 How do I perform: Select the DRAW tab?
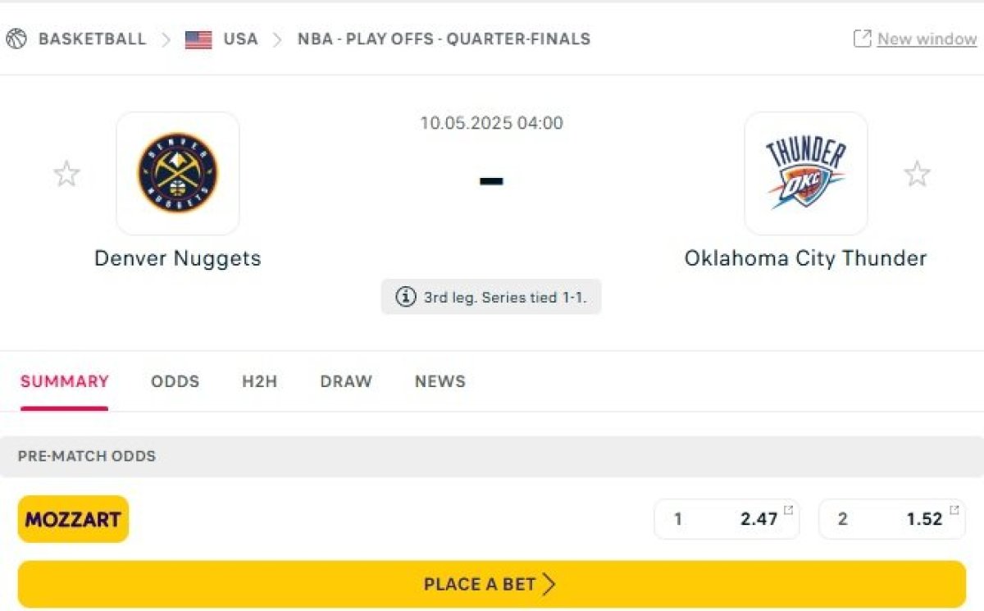tap(346, 381)
